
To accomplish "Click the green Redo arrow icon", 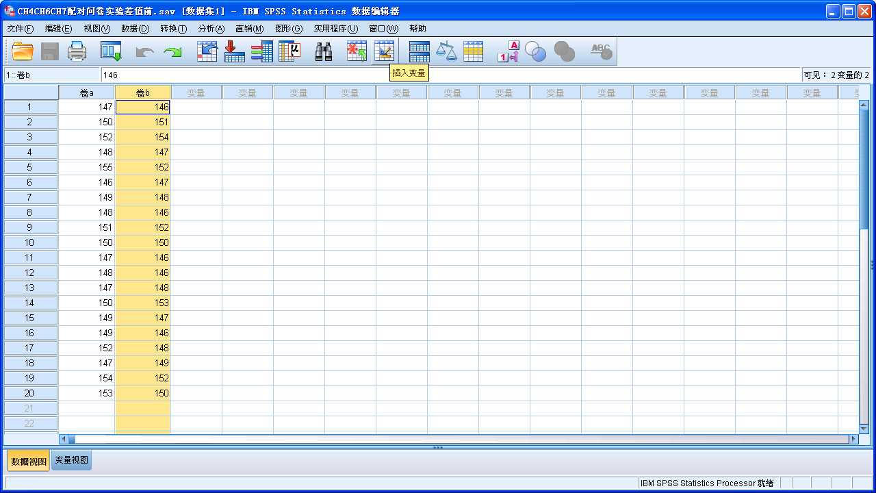I will pos(172,52).
